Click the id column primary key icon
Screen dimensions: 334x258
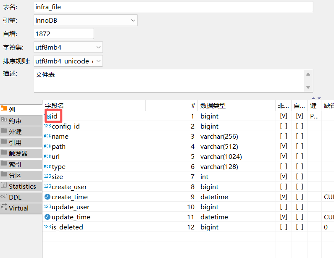tap(48, 116)
